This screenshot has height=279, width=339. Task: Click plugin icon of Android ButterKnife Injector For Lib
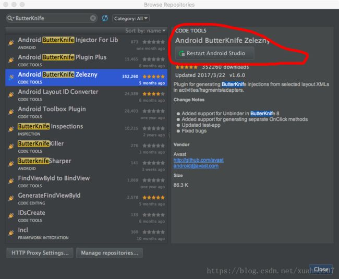pos(11,43)
